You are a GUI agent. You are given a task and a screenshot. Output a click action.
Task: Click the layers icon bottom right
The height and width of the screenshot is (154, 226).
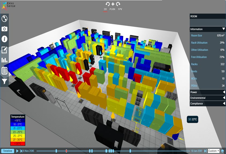click(x=223, y=151)
